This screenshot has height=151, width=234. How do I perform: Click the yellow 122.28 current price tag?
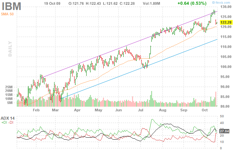pos(225,22)
